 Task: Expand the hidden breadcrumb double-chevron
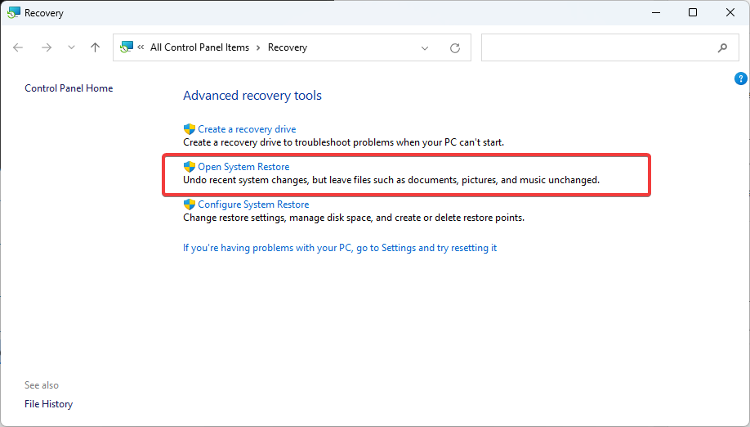[x=141, y=47]
